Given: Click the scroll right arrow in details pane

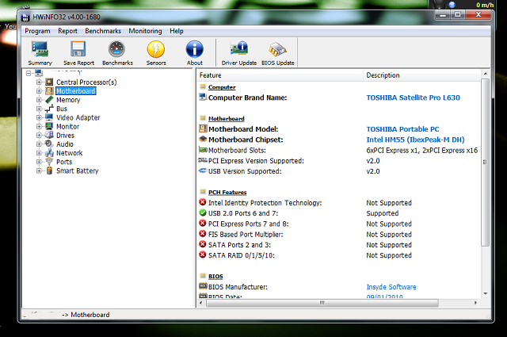Looking at the screenshot, I should click(475, 303).
